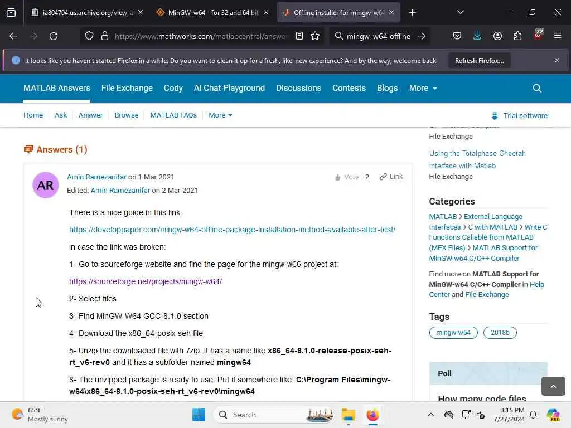Click the site padlock icon
571x428 pixels.
[105, 36]
